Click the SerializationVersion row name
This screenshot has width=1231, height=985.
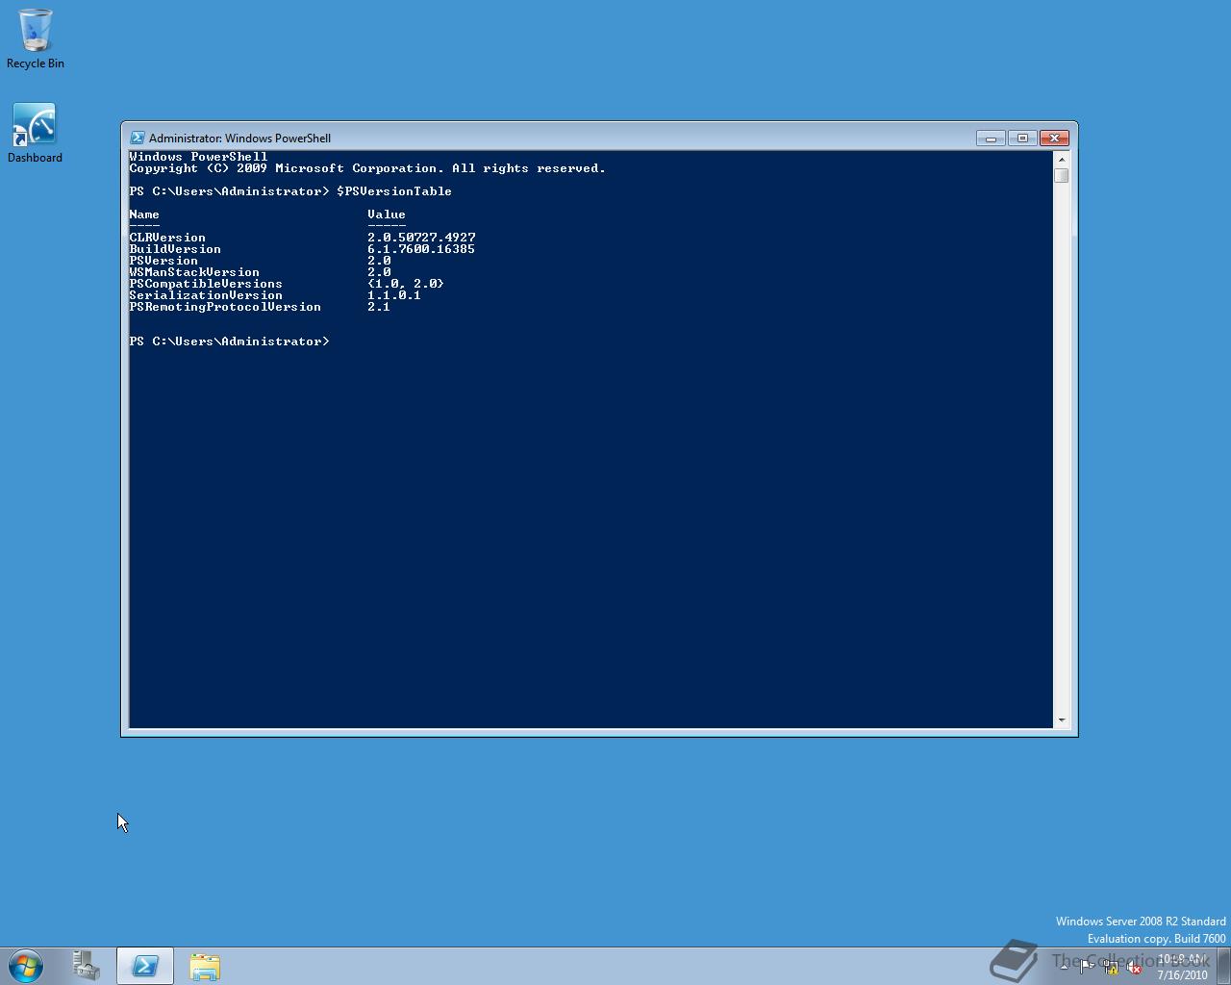point(206,295)
